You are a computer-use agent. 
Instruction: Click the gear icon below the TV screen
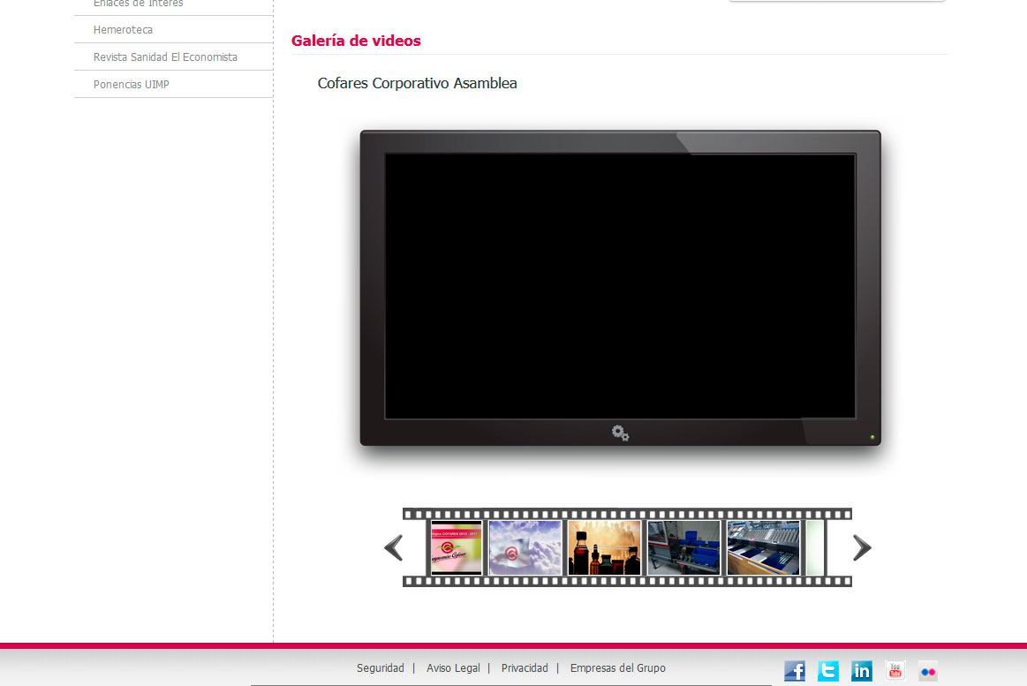point(620,433)
